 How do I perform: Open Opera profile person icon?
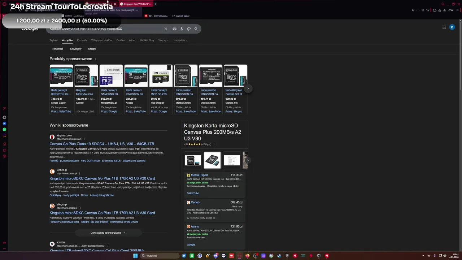click(x=440, y=10)
